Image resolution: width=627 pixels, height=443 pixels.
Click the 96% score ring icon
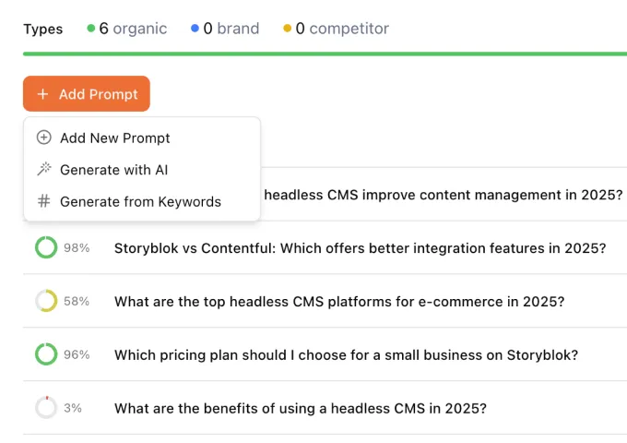pyautogui.click(x=46, y=354)
